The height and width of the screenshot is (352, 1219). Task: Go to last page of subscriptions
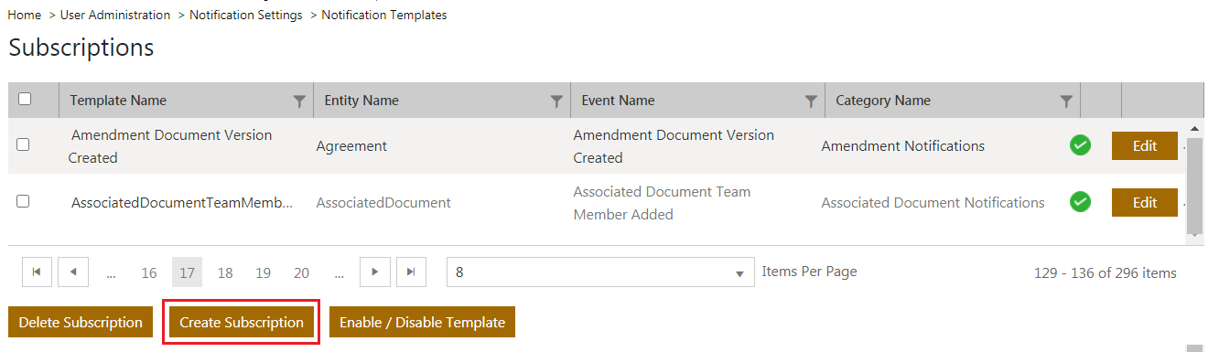(412, 272)
